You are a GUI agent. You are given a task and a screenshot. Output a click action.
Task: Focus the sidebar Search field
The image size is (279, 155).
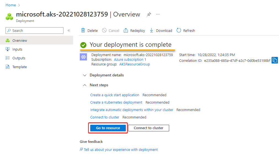coord(34,31)
